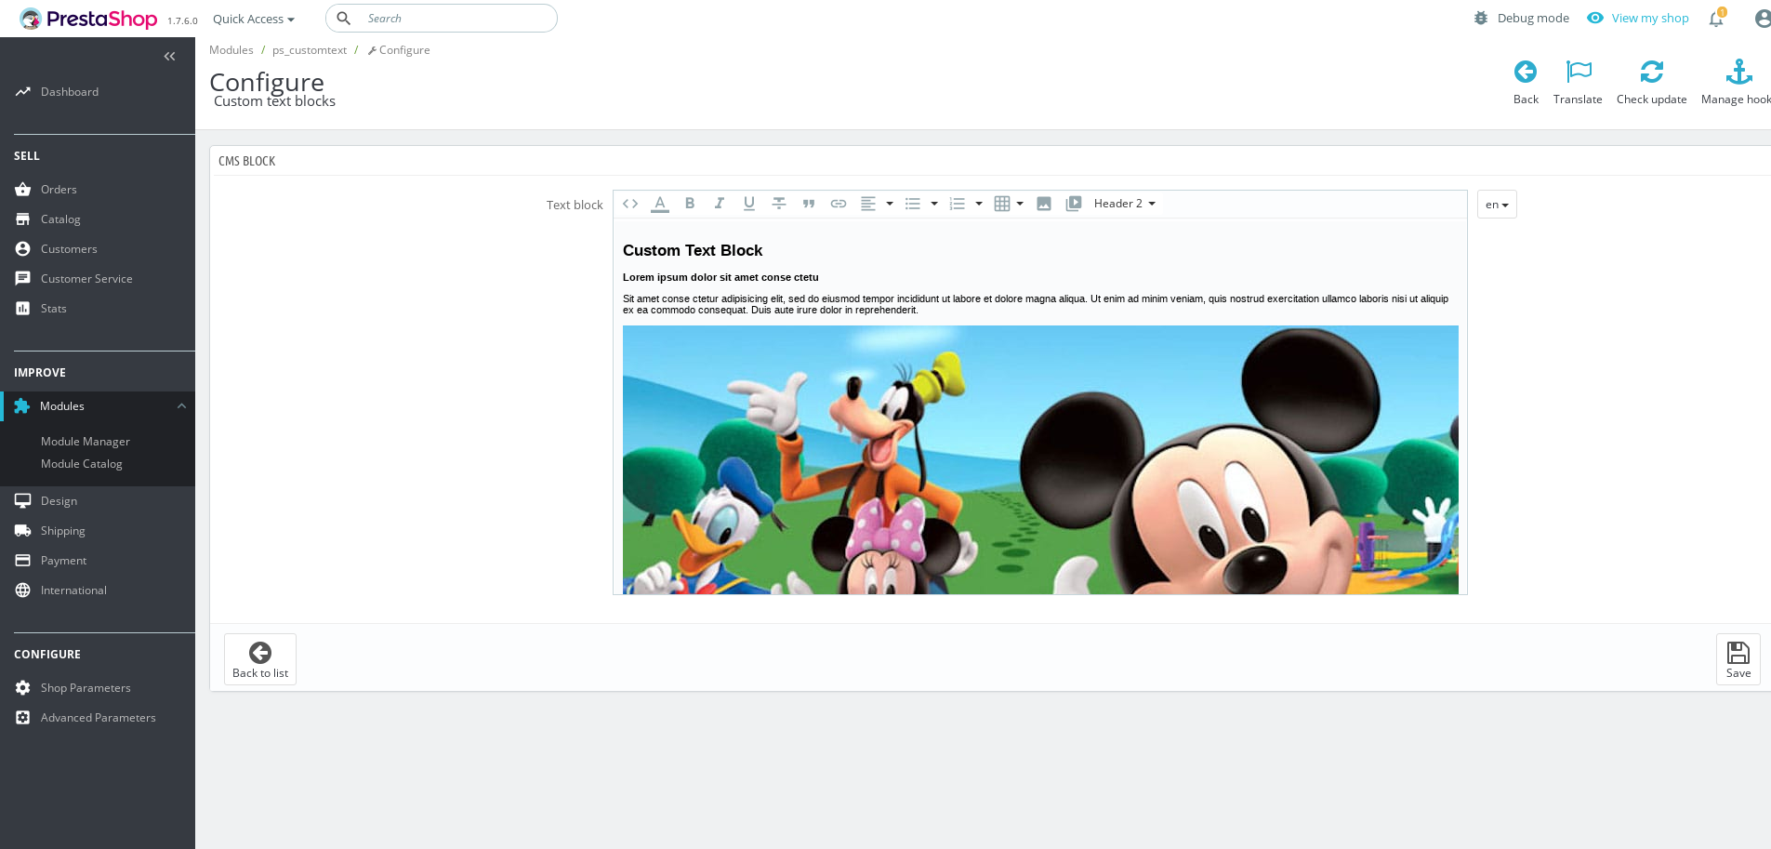Image resolution: width=1771 pixels, height=849 pixels.
Task: Insert a blockquote
Action: coord(809,204)
